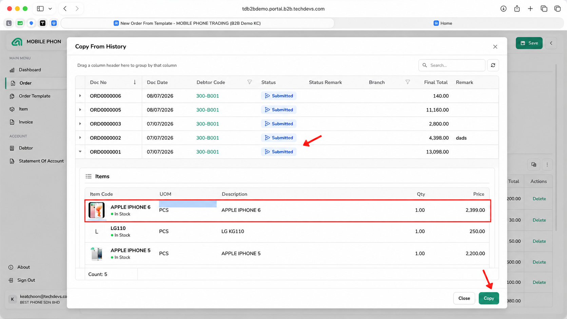Delete the row with total 200.00
The width and height of the screenshot is (567, 319).
539,199
